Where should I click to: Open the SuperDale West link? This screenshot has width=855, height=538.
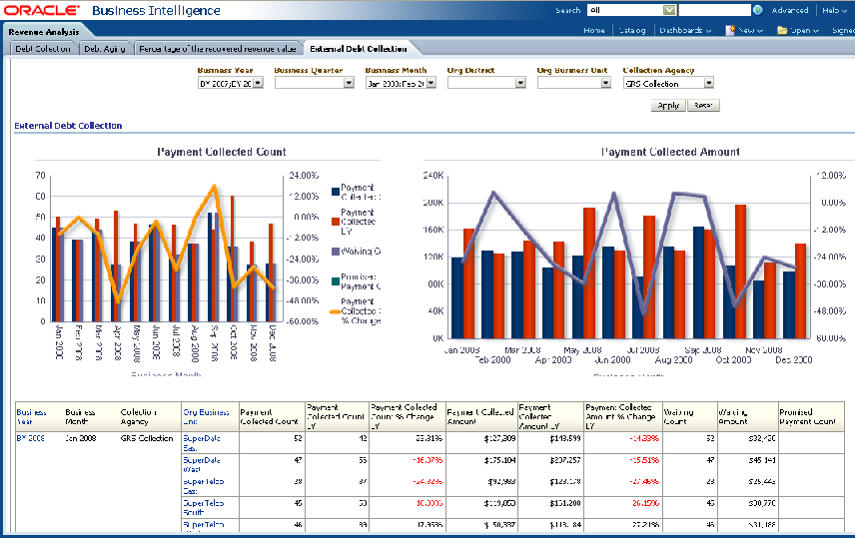click(x=202, y=464)
